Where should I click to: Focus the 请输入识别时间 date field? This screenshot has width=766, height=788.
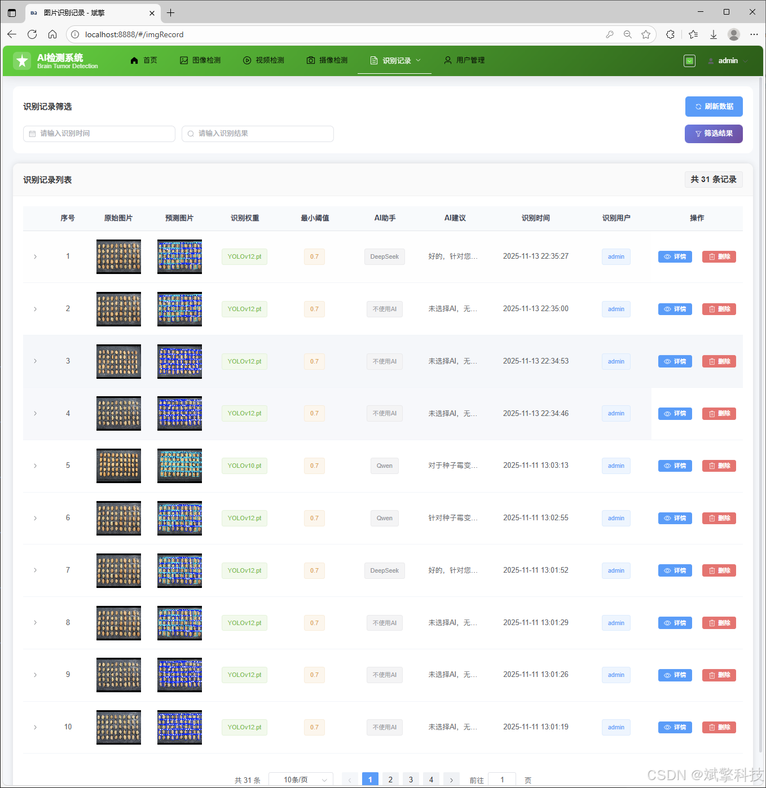(99, 134)
